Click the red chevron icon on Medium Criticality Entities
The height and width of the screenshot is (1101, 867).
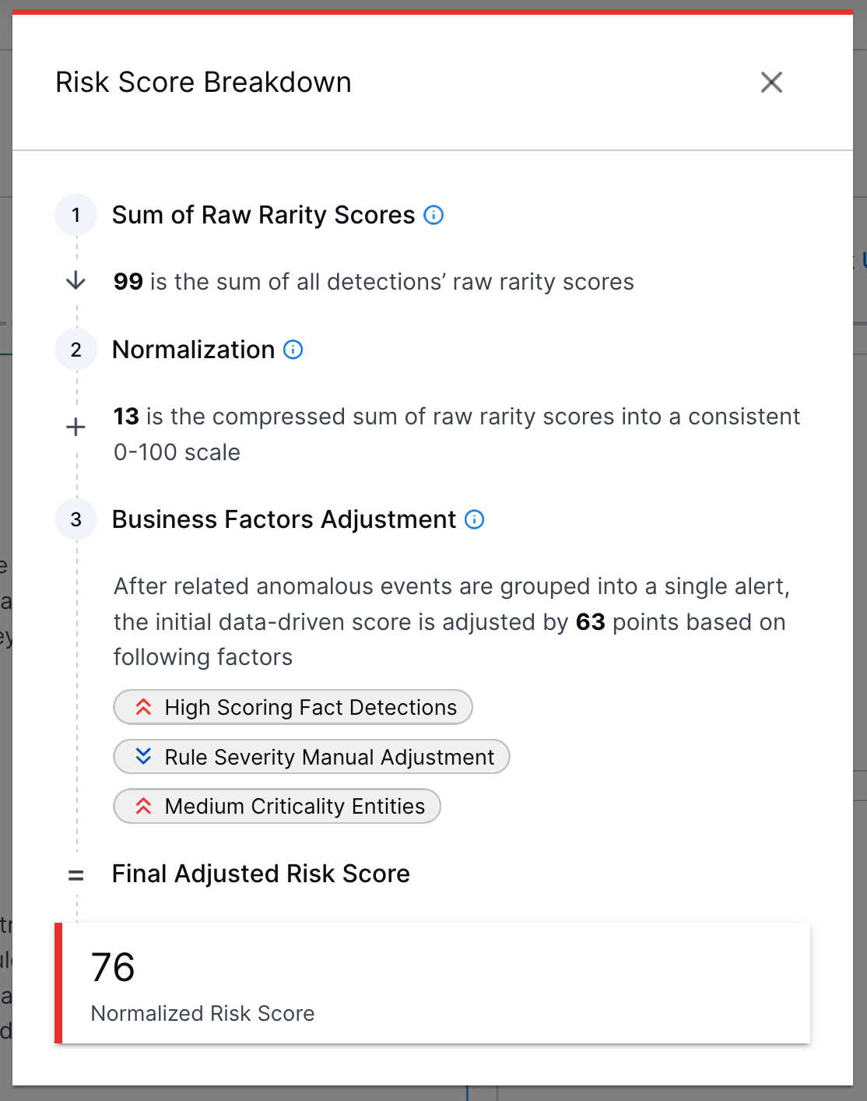[143, 806]
